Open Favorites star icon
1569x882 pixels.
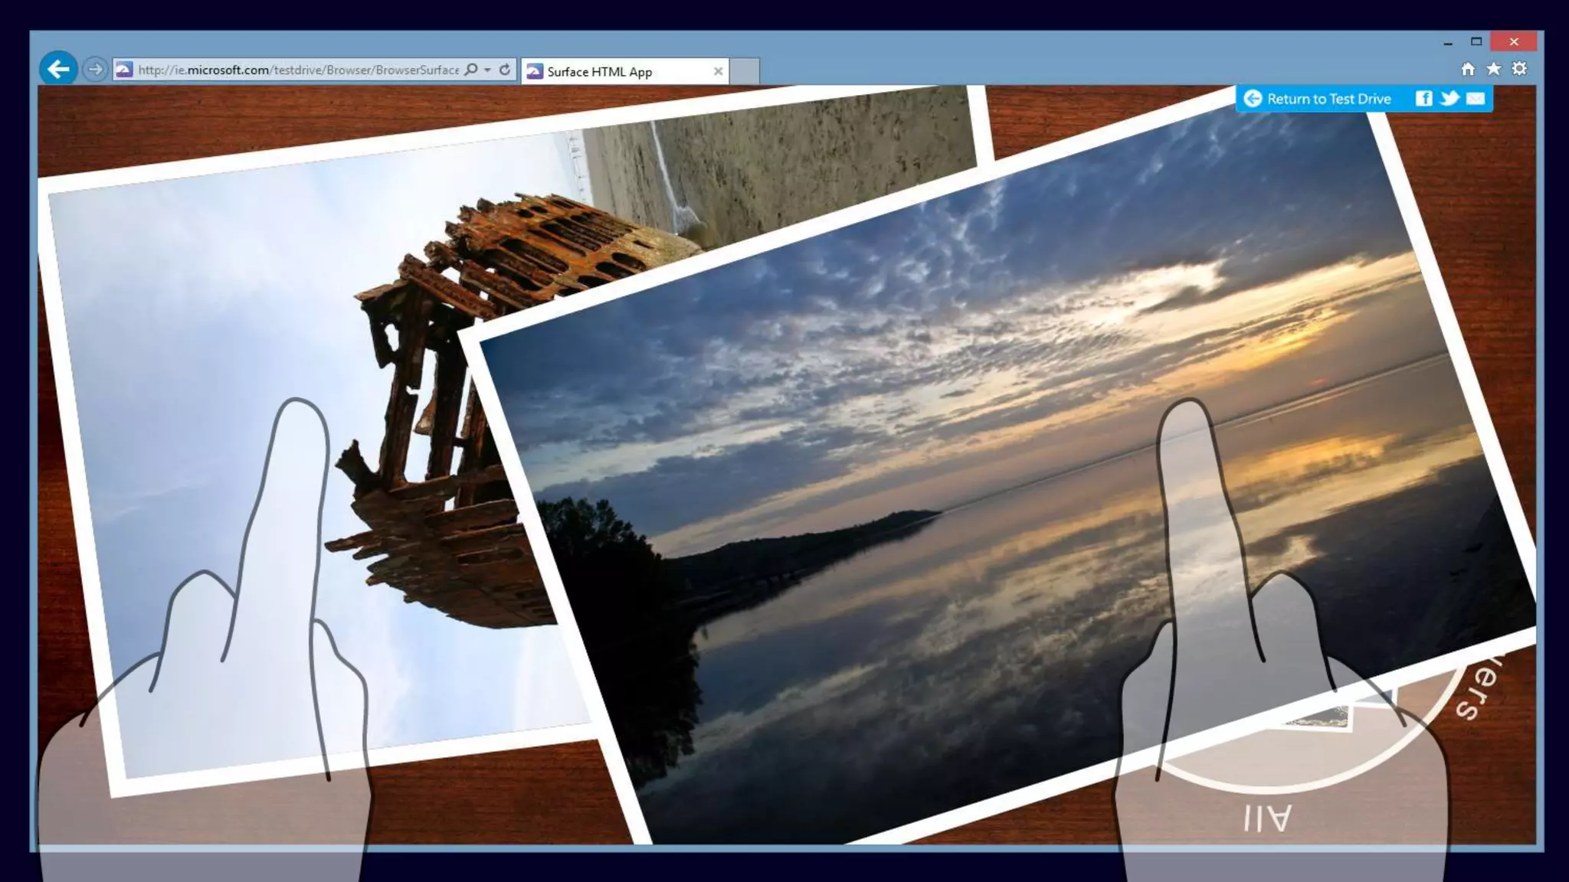1493,70
